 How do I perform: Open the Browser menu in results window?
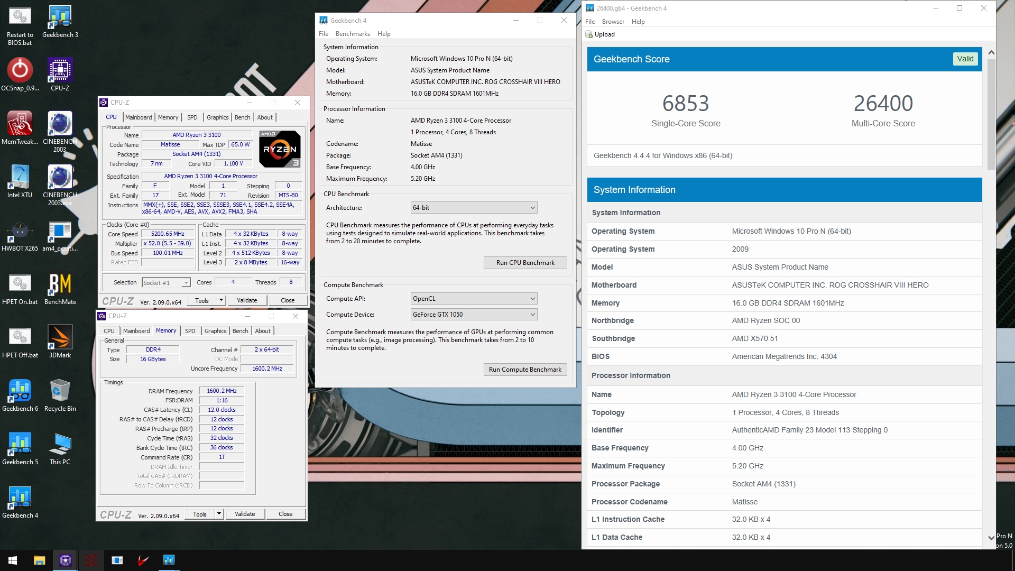(613, 22)
